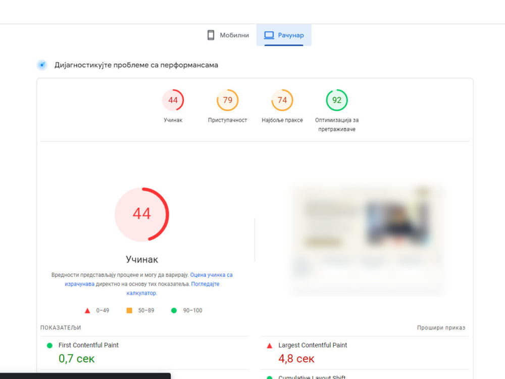
Task: Open the Оптимизација за претраживаче gauge 92
Action: [337, 100]
